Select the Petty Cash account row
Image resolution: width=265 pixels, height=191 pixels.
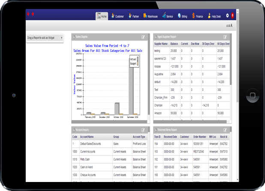(87, 159)
